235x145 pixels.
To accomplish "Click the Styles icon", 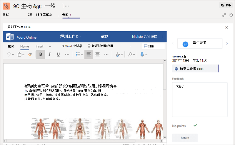I will click(118, 54).
